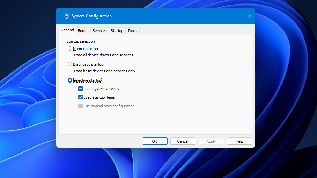Select the Startup tab

pyautogui.click(x=117, y=31)
